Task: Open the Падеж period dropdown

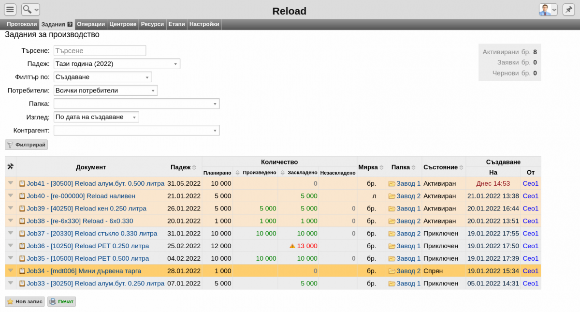Action: [x=117, y=64]
